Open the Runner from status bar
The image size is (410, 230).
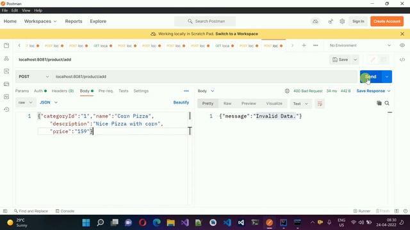(362, 211)
